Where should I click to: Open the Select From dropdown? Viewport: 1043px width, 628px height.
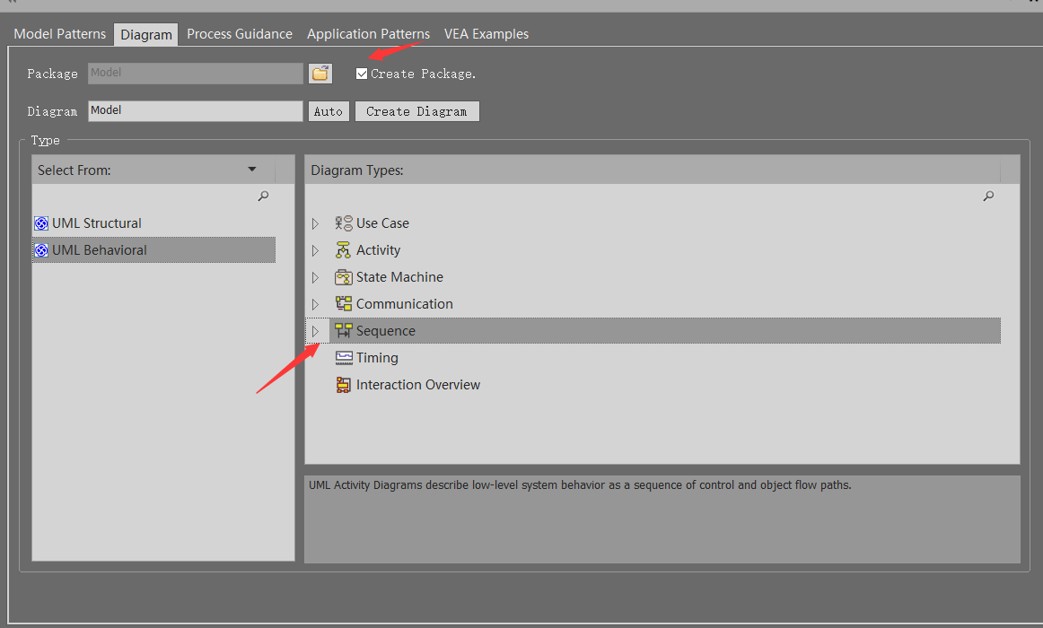pos(252,169)
